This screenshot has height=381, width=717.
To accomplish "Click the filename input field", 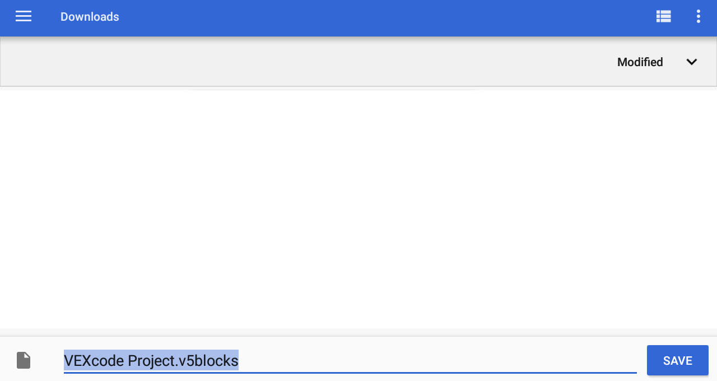I will click(336, 360).
